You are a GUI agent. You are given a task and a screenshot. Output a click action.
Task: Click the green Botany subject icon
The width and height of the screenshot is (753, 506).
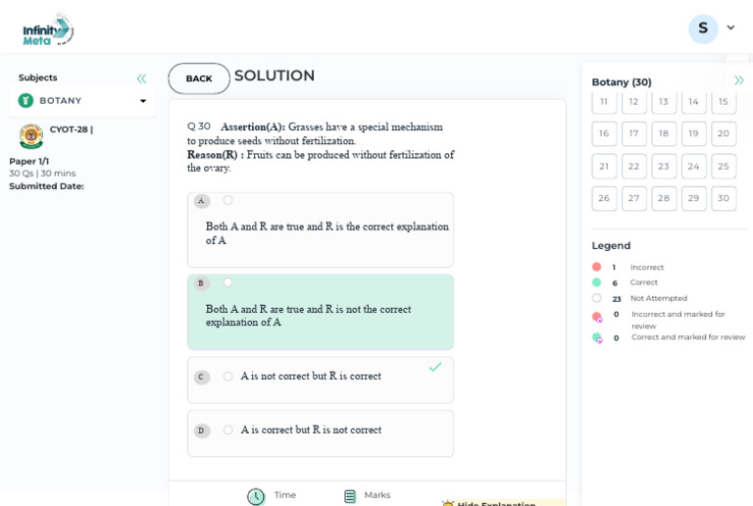(25, 101)
